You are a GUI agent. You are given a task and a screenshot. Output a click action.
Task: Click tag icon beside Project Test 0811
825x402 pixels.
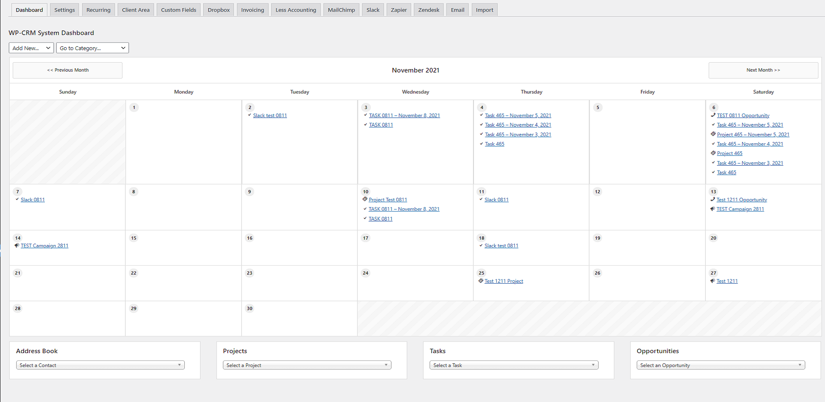click(365, 199)
